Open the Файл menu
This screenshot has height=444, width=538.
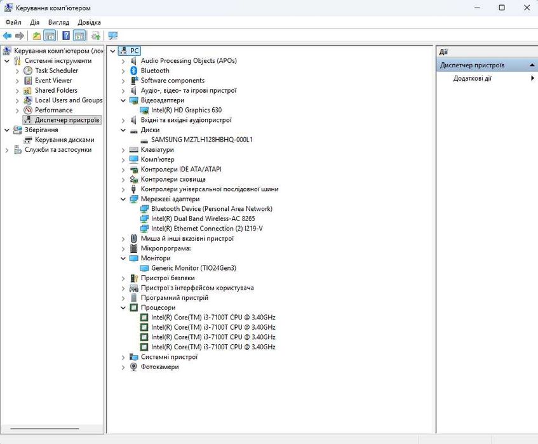(x=13, y=22)
